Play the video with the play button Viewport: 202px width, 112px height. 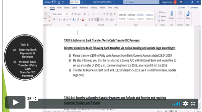[x=15, y=102]
